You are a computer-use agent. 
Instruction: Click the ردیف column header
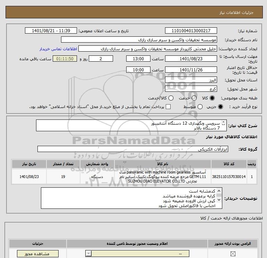pos(252,164)
